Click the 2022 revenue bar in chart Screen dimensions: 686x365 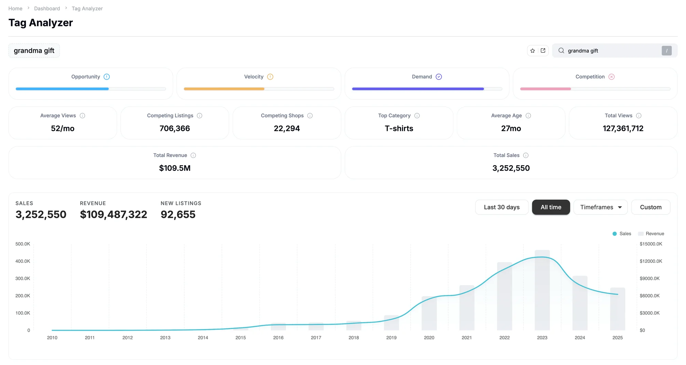pyautogui.click(x=505, y=296)
